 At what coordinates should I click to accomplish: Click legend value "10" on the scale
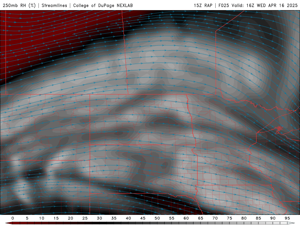tap(42, 218)
